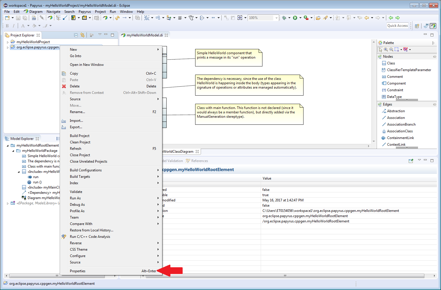Click the Open Perspective icon
The height and width of the screenshot is (290, 441).
pyautogui.click(x=417, y=26)
